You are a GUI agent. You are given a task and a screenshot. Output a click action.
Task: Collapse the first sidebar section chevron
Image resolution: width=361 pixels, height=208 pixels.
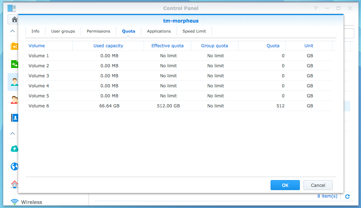pyautogui.click(x=13, y=31)
